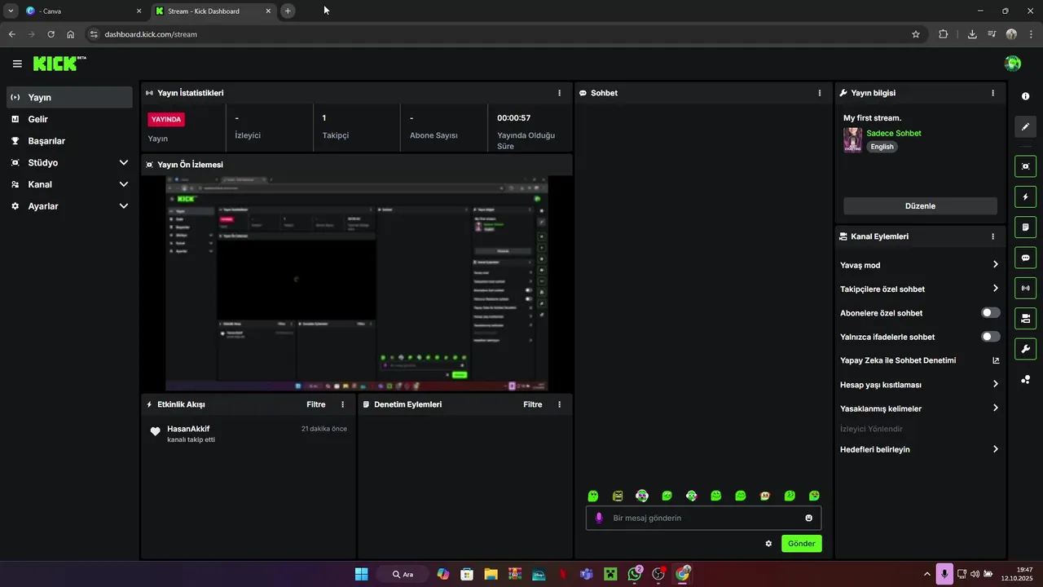The width and height of the screenshot is (1043, 587).
Task: Insert the angry olive-colored emote
Action: point(618,496)
